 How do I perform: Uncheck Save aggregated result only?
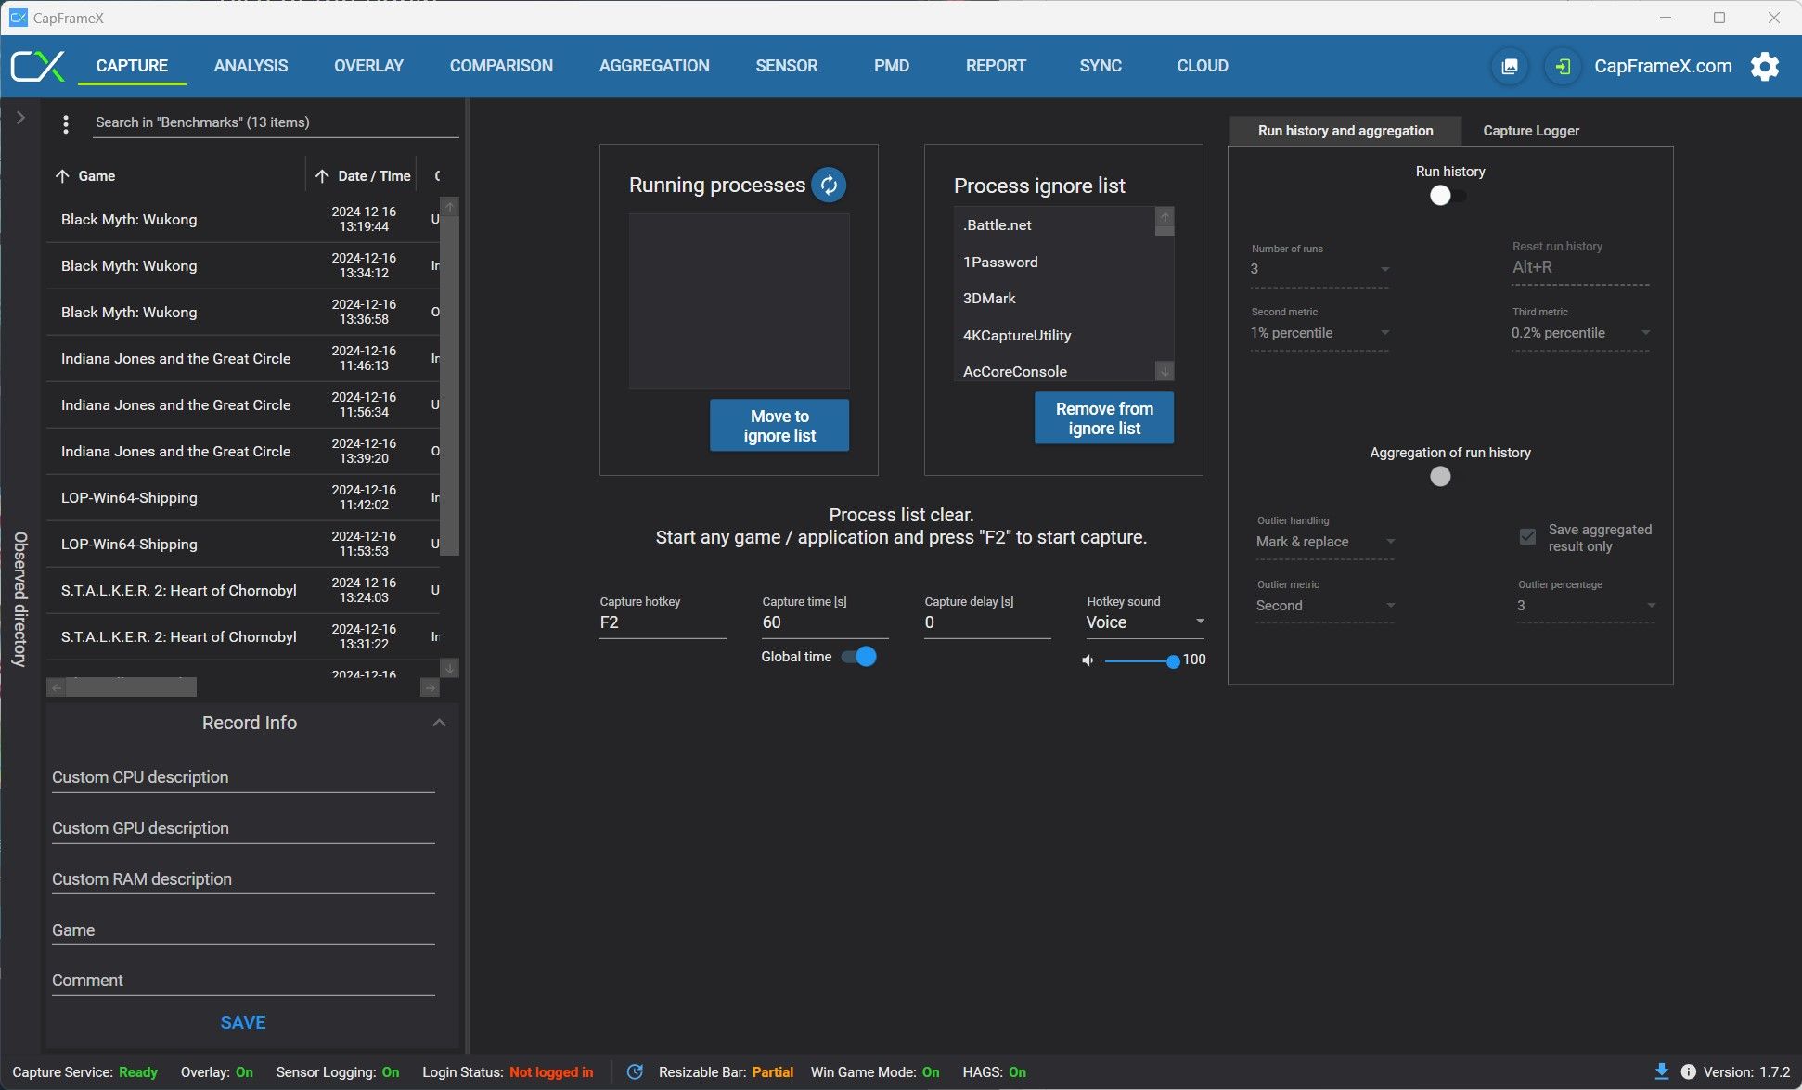[x=1527, y=537]
